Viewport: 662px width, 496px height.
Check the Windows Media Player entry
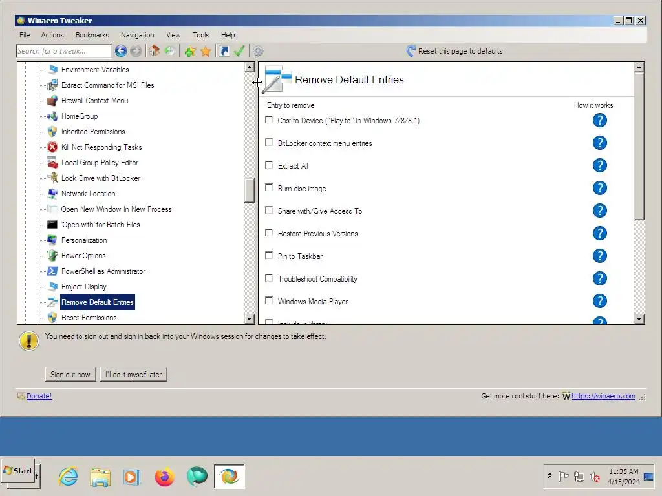[269, 300]
